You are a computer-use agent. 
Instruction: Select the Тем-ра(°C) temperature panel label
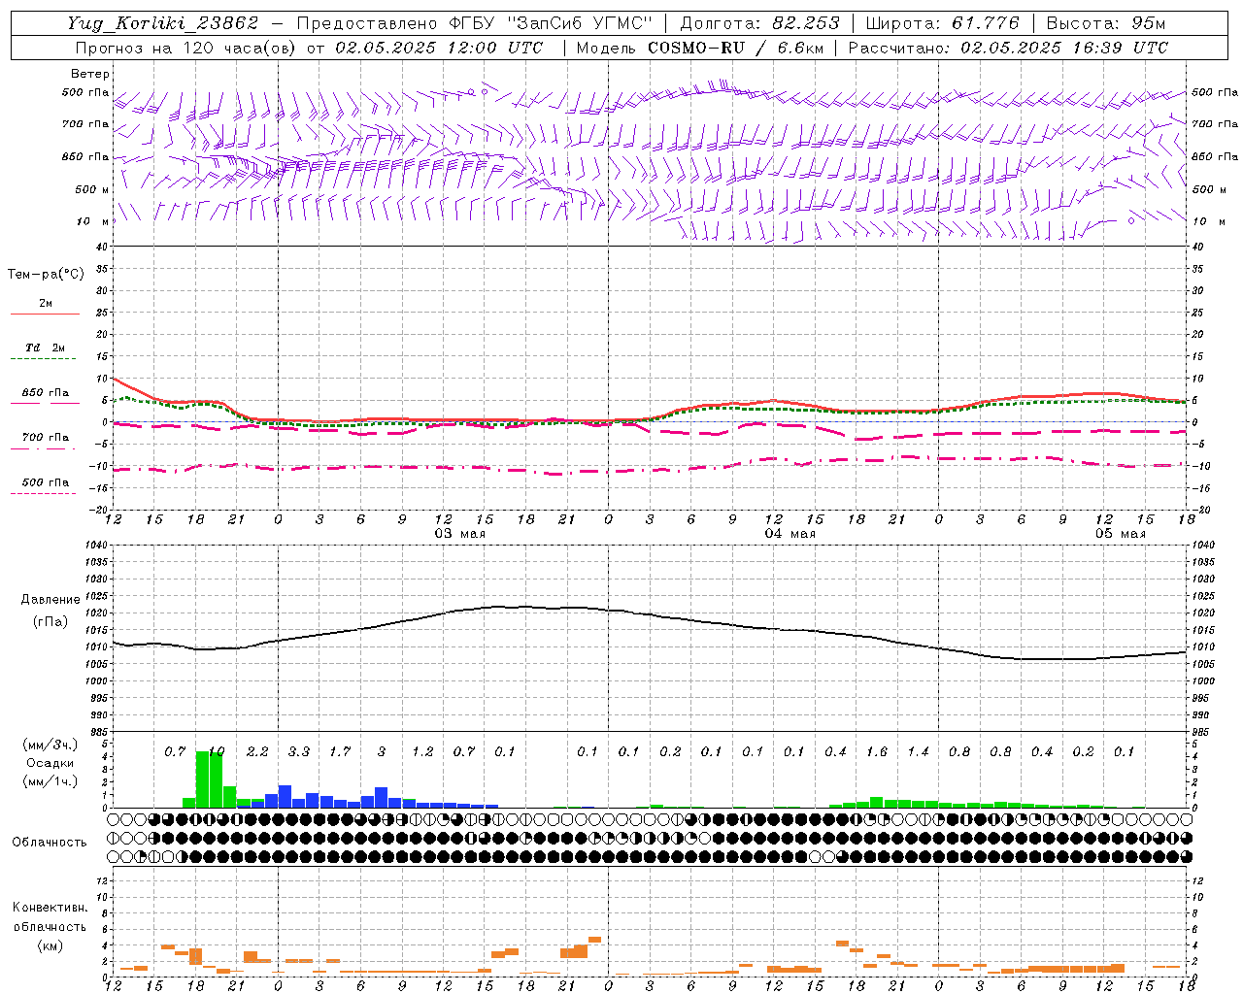click(x=46, y=275)
